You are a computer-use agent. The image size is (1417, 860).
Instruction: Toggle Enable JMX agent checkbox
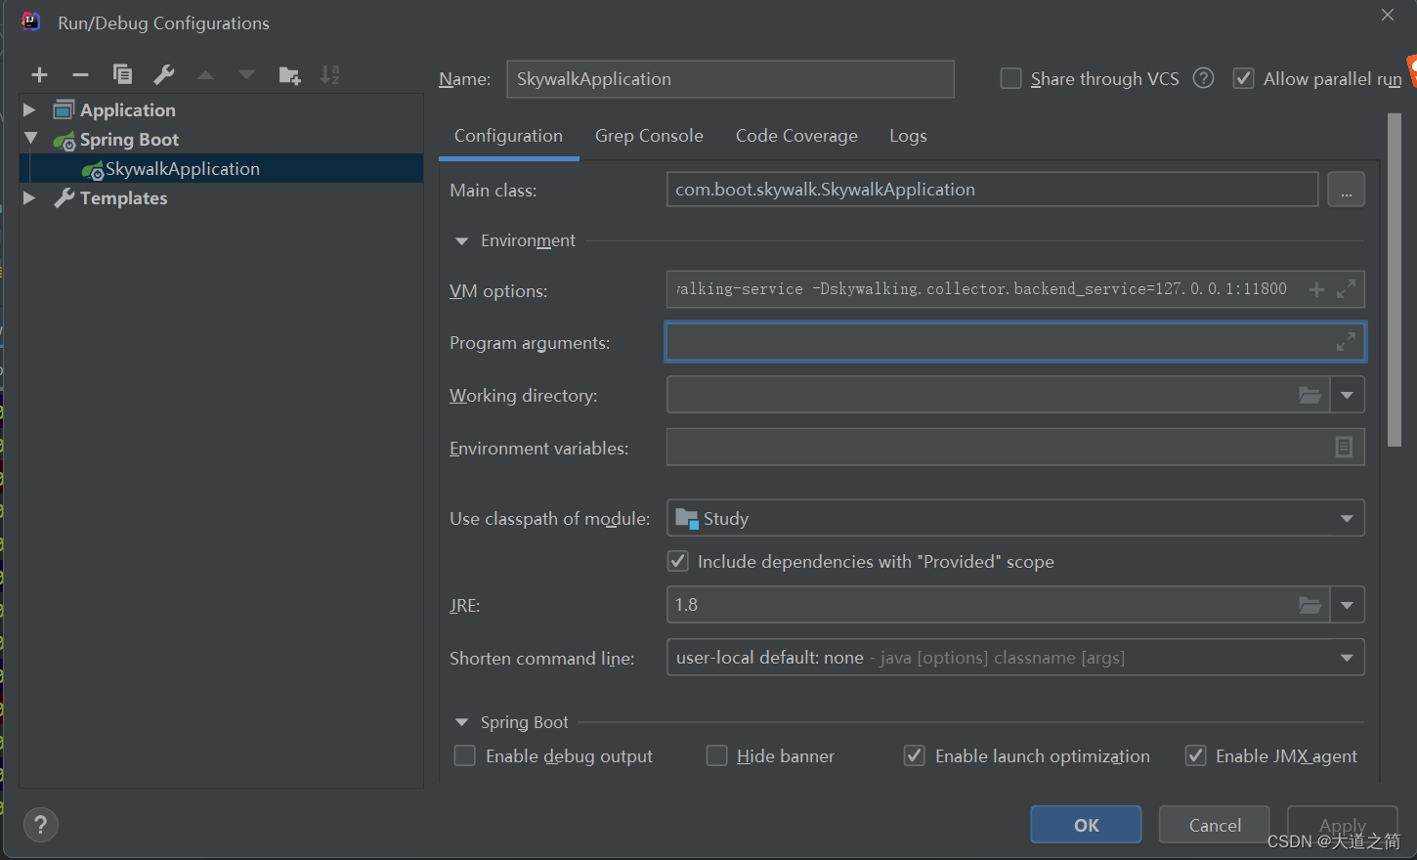pos(1195,756)
